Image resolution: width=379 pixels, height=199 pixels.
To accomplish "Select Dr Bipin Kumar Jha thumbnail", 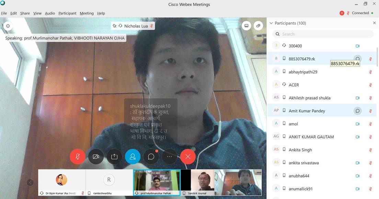I will pyautogui.click(x=62, y=182).
